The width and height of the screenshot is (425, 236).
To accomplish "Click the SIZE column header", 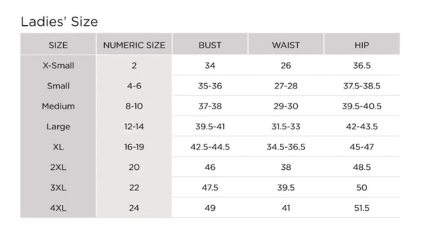I will pyautogui.click(x=58, y=45).
